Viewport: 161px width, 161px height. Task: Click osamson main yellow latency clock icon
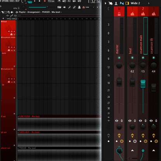[x=146, y=141]
